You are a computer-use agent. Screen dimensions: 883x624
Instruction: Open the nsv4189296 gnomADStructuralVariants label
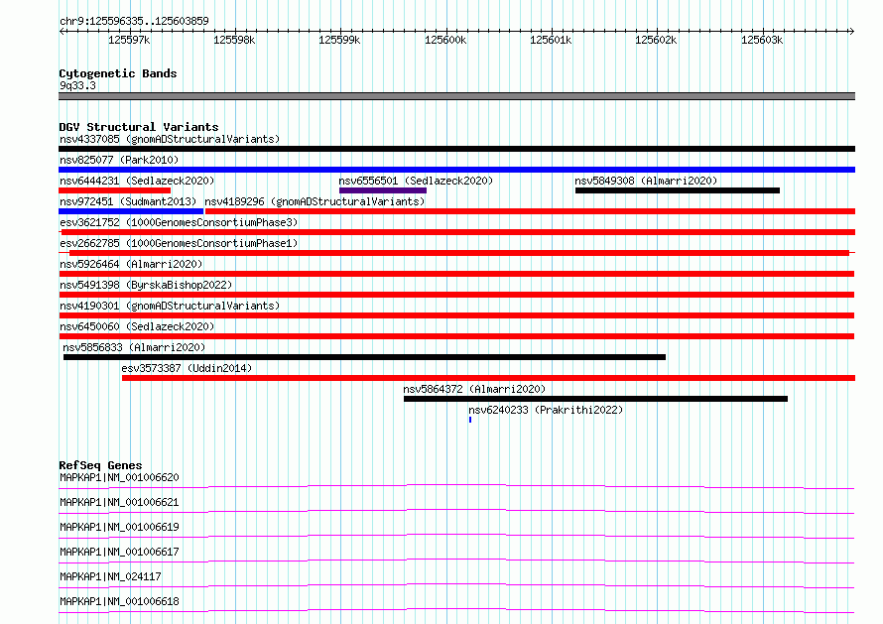pos(315,201)
